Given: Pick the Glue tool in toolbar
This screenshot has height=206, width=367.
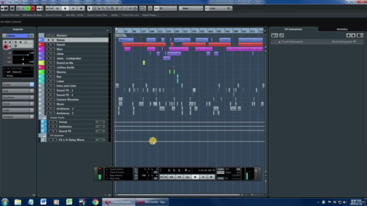Looking at the screenshot, I should pos(103,9).
